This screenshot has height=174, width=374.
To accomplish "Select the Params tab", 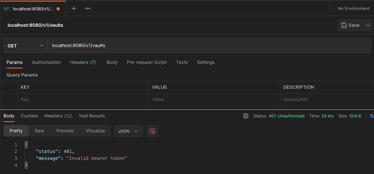I will pos(15,62).
